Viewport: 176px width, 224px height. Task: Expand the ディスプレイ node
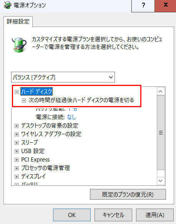click(17, 177)
